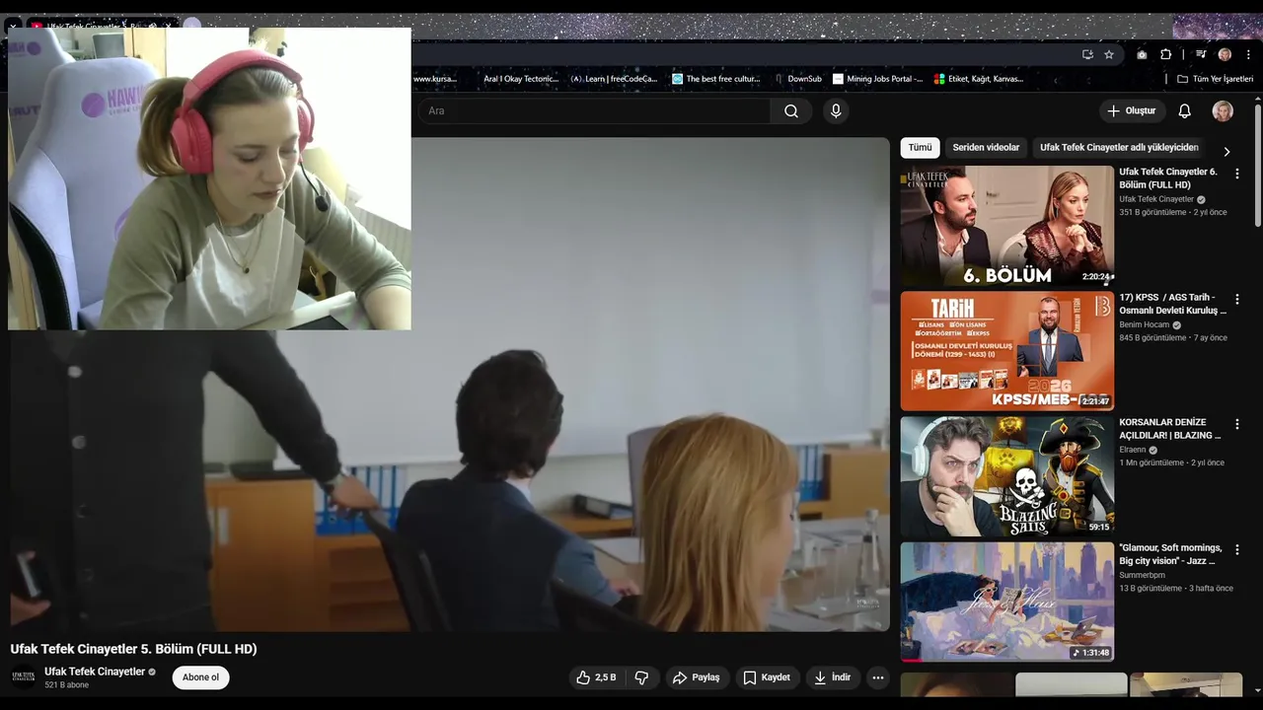Open the Ufak Tefek Cinayetler channel name link
Viewport: 1263px width, 710px height.
pos(95,672)
